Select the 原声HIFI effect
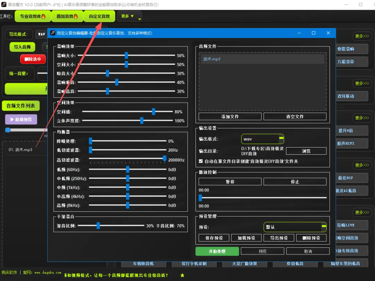This screenshot has width=375, height=281. click(x=352, y=143)
